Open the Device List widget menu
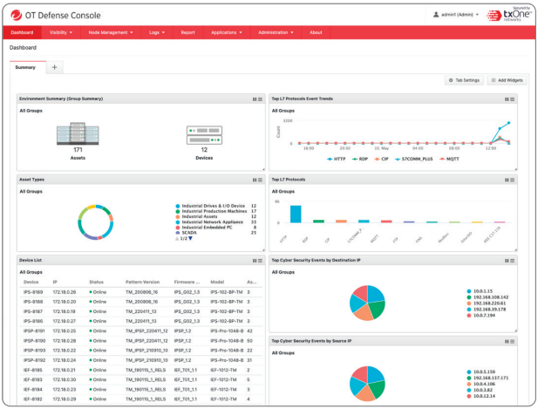538x409 pixels. tap(260, 261)
